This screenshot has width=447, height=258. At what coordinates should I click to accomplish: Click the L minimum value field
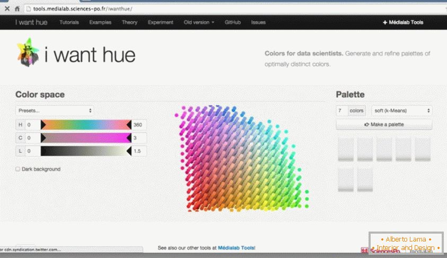(x=33, y=151)
